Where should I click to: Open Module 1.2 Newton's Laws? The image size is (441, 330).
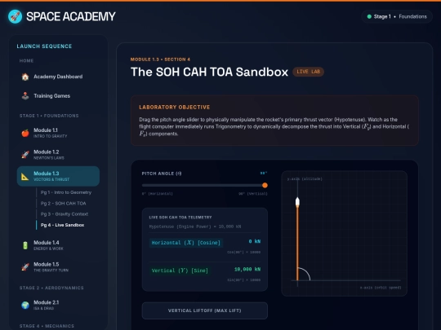(x=58, y=155)
